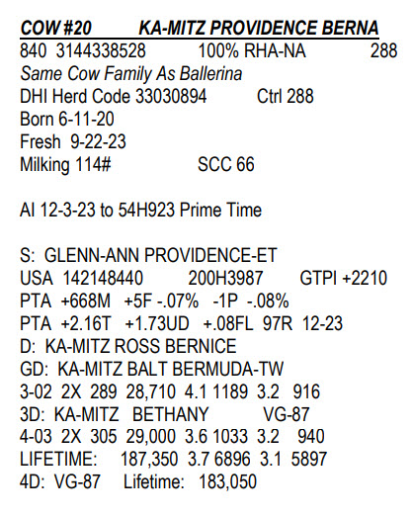Click registration number 3144338528
This screenshot has height=517, width=412.
pyautogui.click(x=101, y=50)
